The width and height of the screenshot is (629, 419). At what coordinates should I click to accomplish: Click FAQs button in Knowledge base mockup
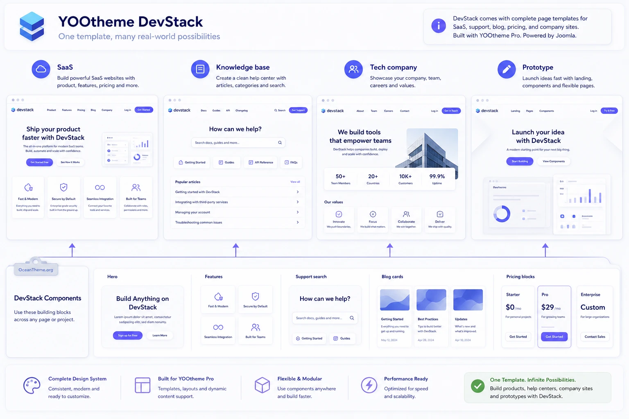point(291,162)
